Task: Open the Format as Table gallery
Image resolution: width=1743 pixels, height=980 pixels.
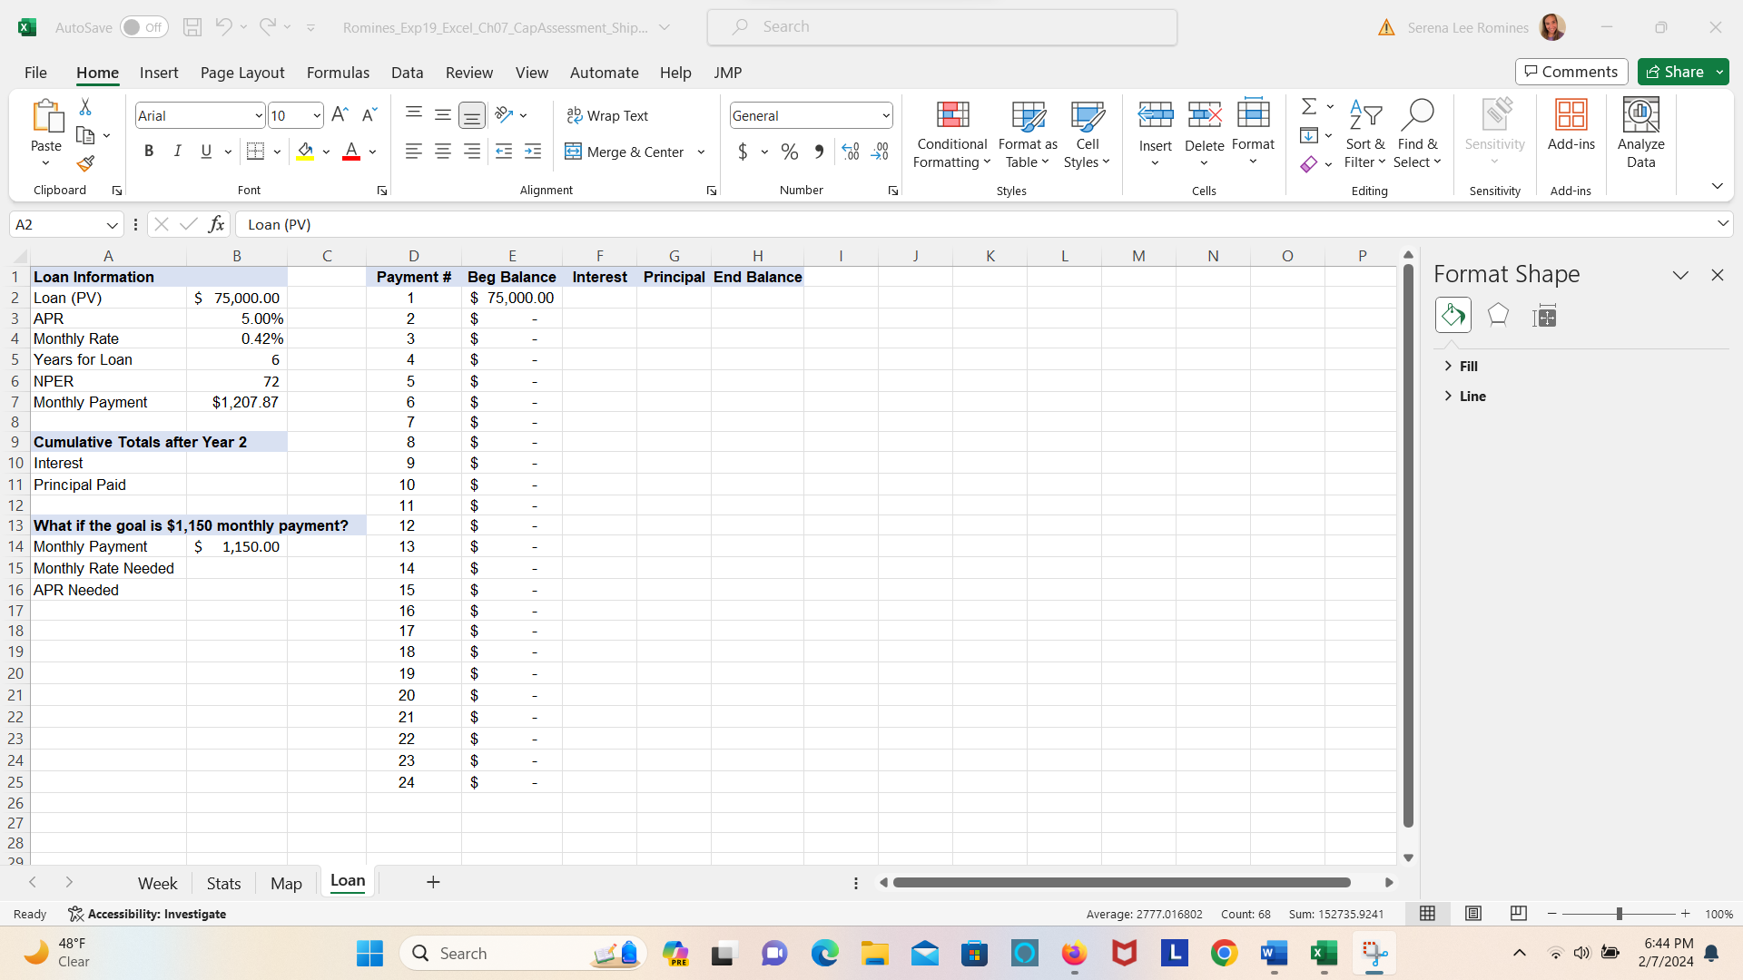Action: click(1028, 134)
